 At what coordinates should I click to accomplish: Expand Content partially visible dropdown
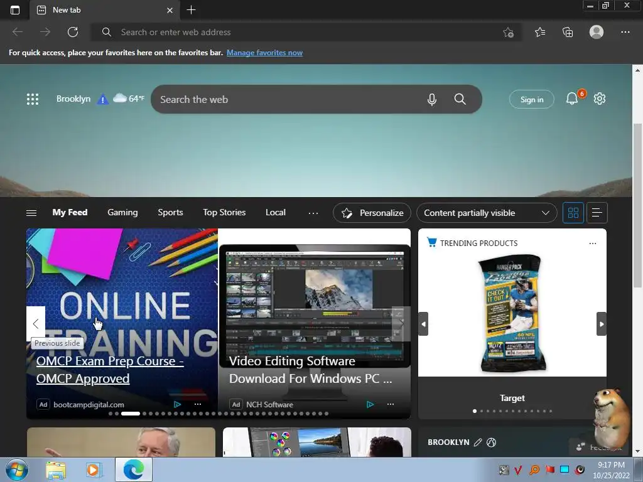tap(487, 213)
